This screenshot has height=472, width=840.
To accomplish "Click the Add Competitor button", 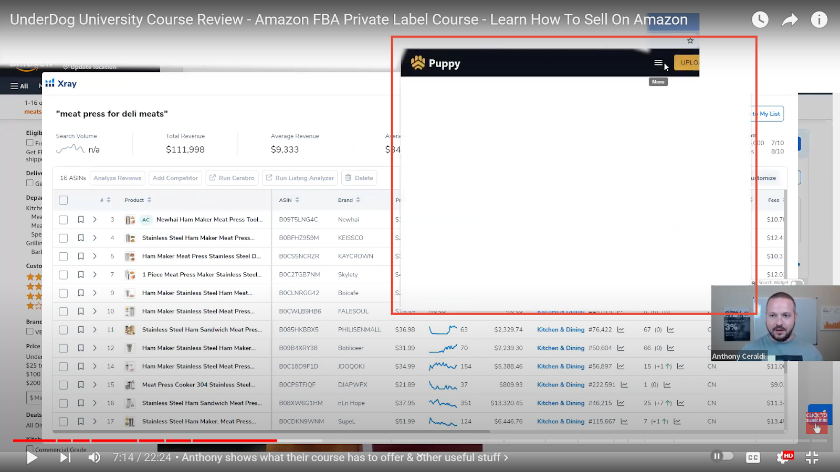I will 175,178.
